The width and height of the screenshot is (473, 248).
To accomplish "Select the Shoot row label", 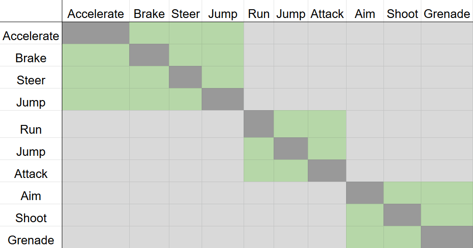I will [31, 218].
